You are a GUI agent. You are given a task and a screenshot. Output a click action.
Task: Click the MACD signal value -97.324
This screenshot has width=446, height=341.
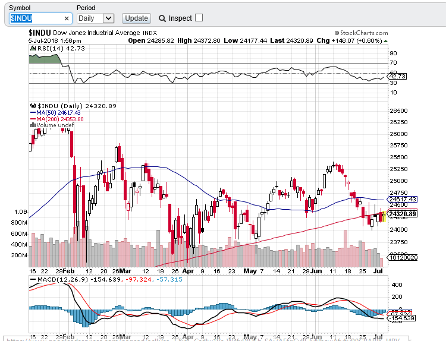(139, 280)
